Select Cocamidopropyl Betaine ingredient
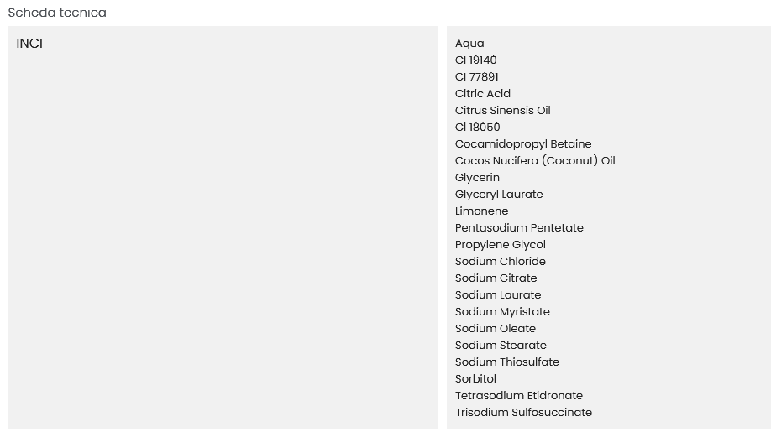The width and height of the screenshot is (771, 432). 522,144
